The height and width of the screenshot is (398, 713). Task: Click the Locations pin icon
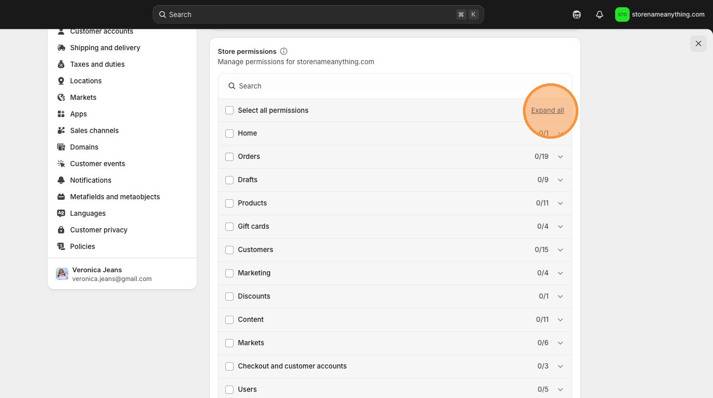point(61,81)
